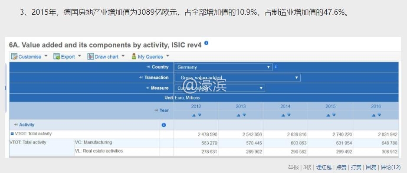Screen dimensions: 407x173
Task: Click manufacturing value 631 954
Action: click(x=344, y=143)
